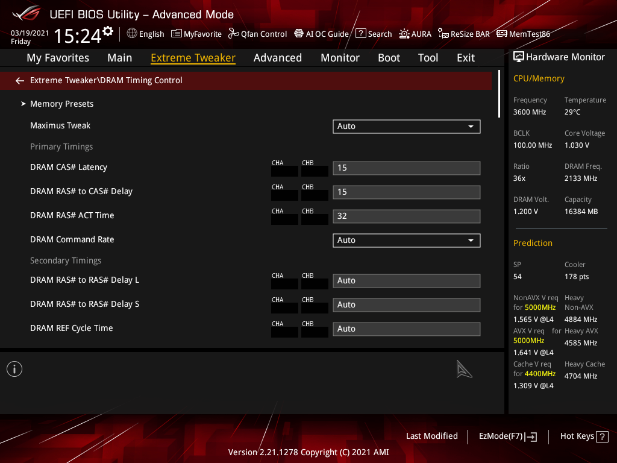617x463 pixels.
Task: Click the Primary Timings heading
Action: pyautogui.click(x=61, y=147)
